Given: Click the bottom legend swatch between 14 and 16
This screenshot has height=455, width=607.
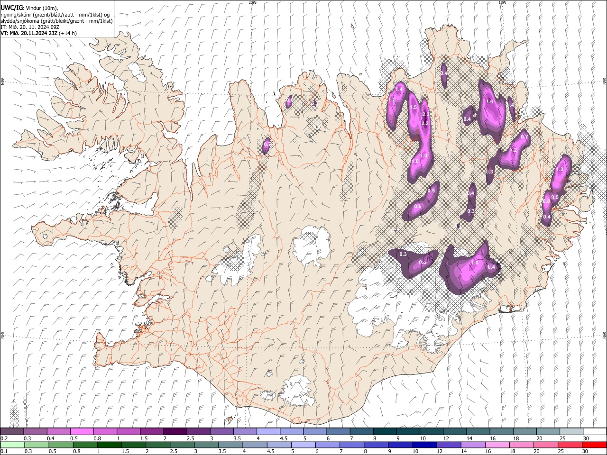Looking at the screenshot, I should coord(473,445).
